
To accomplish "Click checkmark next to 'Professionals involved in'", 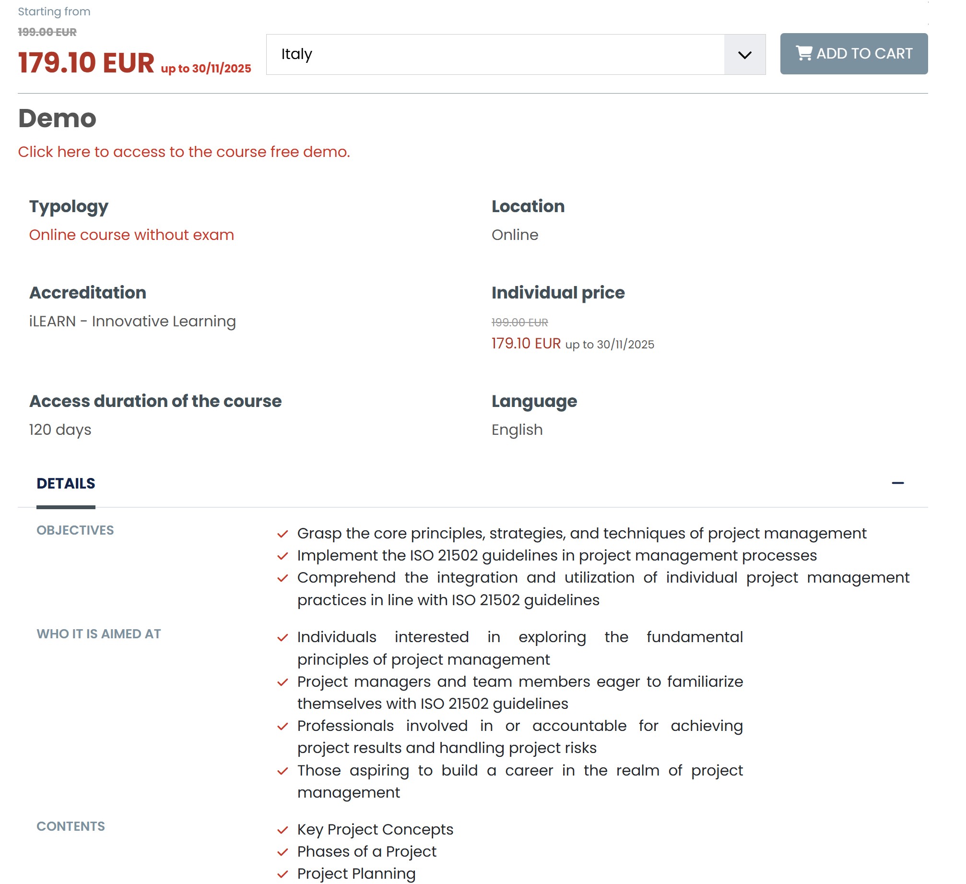I will (283, 726).
